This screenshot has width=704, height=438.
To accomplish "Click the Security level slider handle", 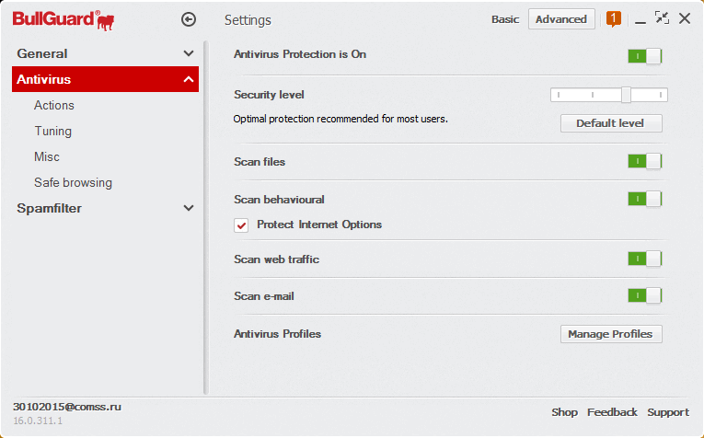I will click(627, 95).
